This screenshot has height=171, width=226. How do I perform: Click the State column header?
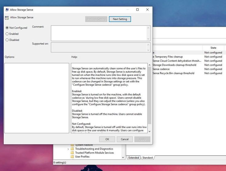[x=213, y=48]
